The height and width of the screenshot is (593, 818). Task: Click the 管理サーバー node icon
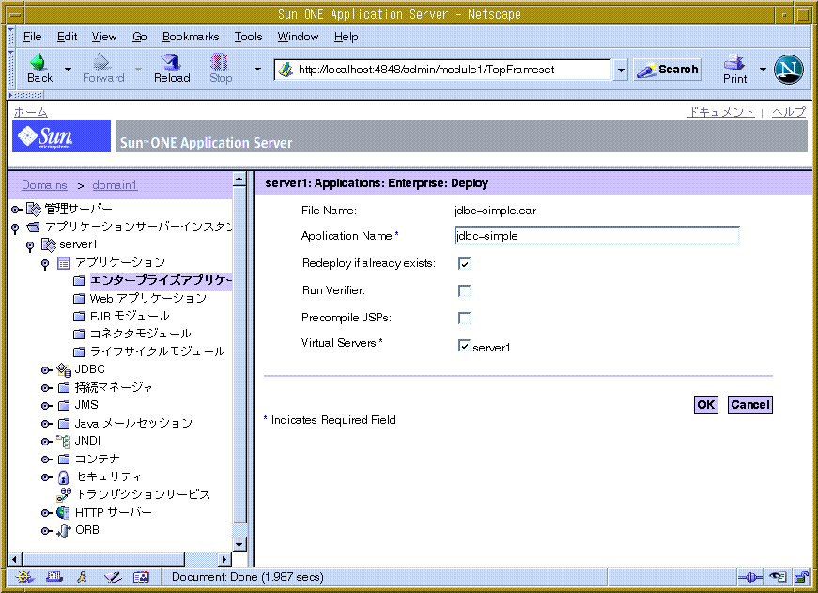tap(34, 210)
